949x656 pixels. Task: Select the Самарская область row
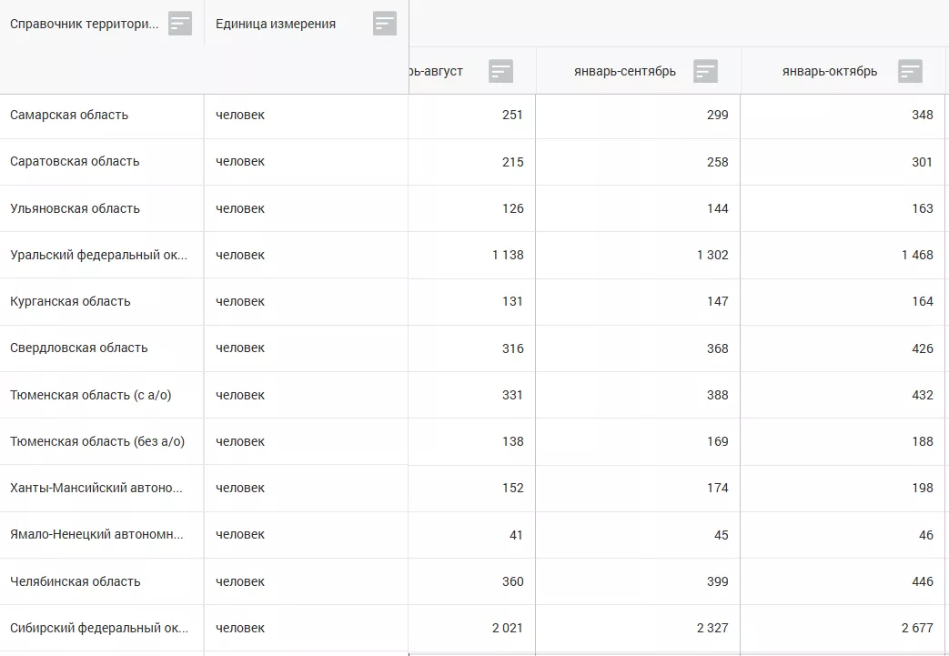[69, 116]
